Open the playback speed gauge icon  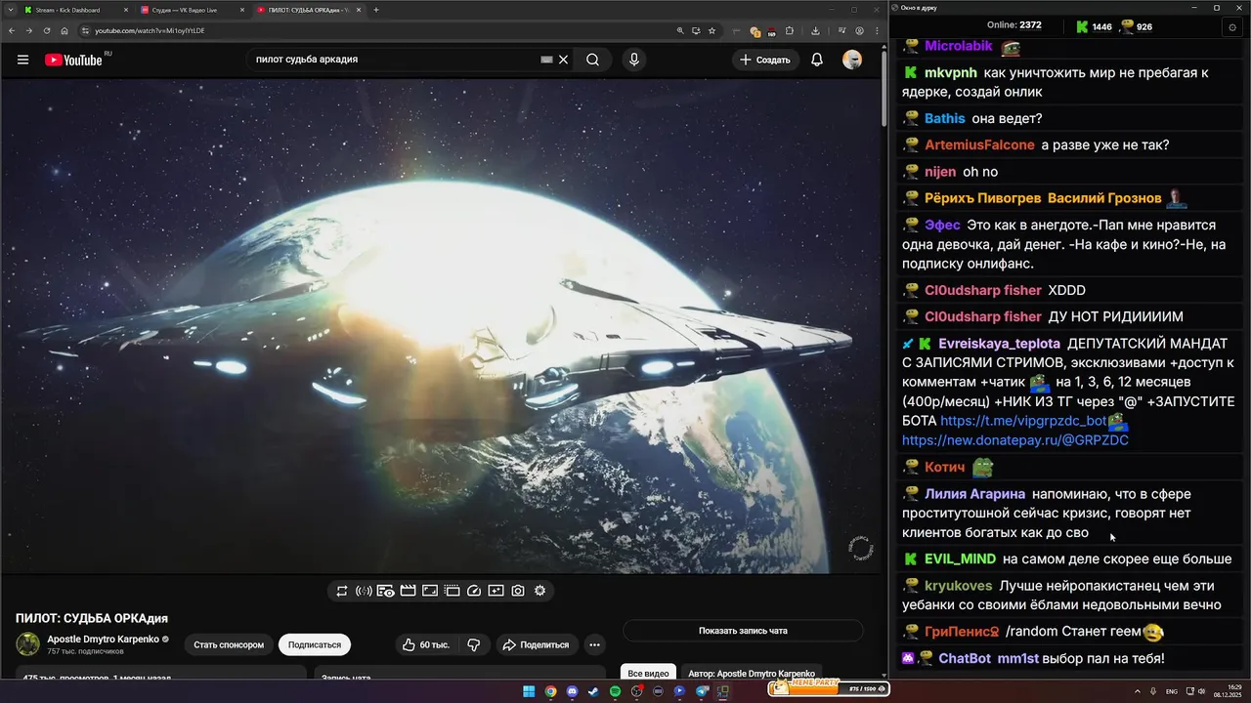tap(474, 591)
